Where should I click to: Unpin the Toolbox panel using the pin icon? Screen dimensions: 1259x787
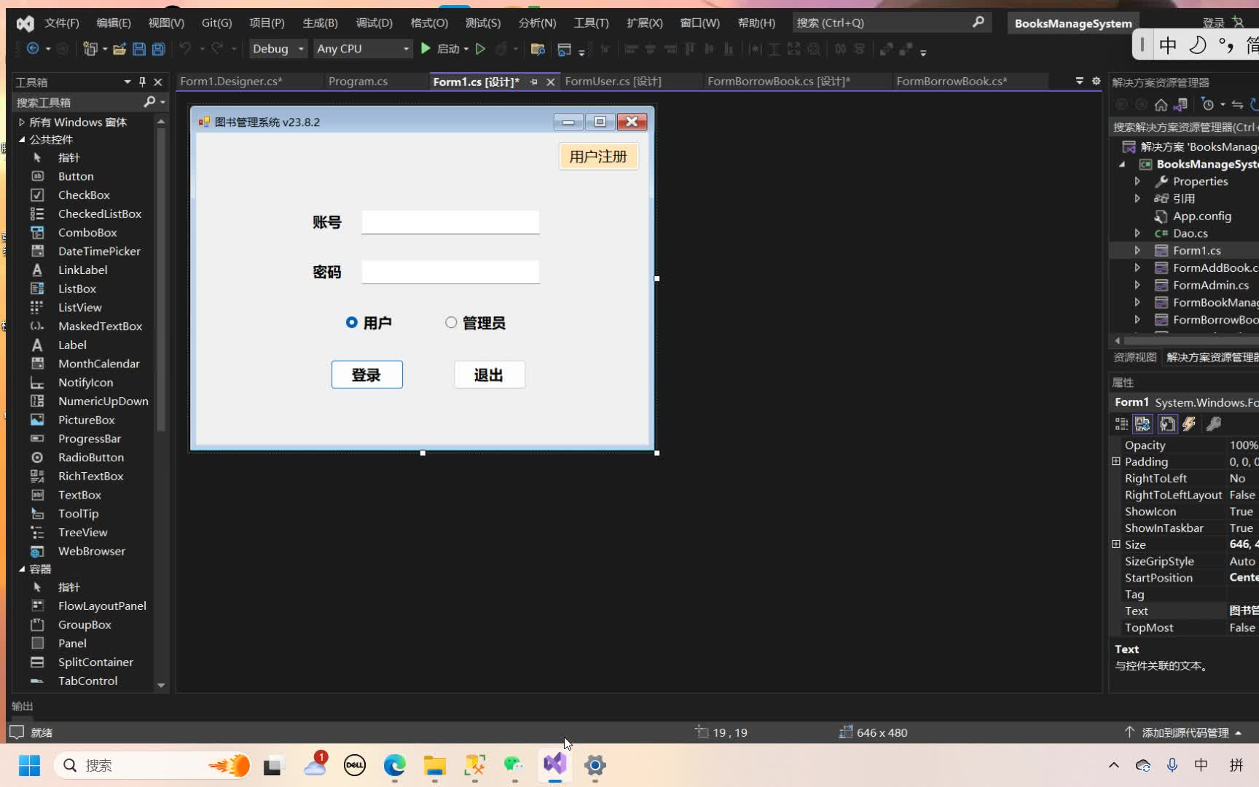[x=142, y=82]
